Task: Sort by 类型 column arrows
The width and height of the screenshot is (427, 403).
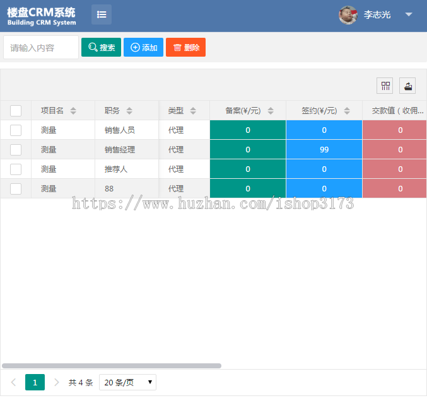Action: pos(193,111)
